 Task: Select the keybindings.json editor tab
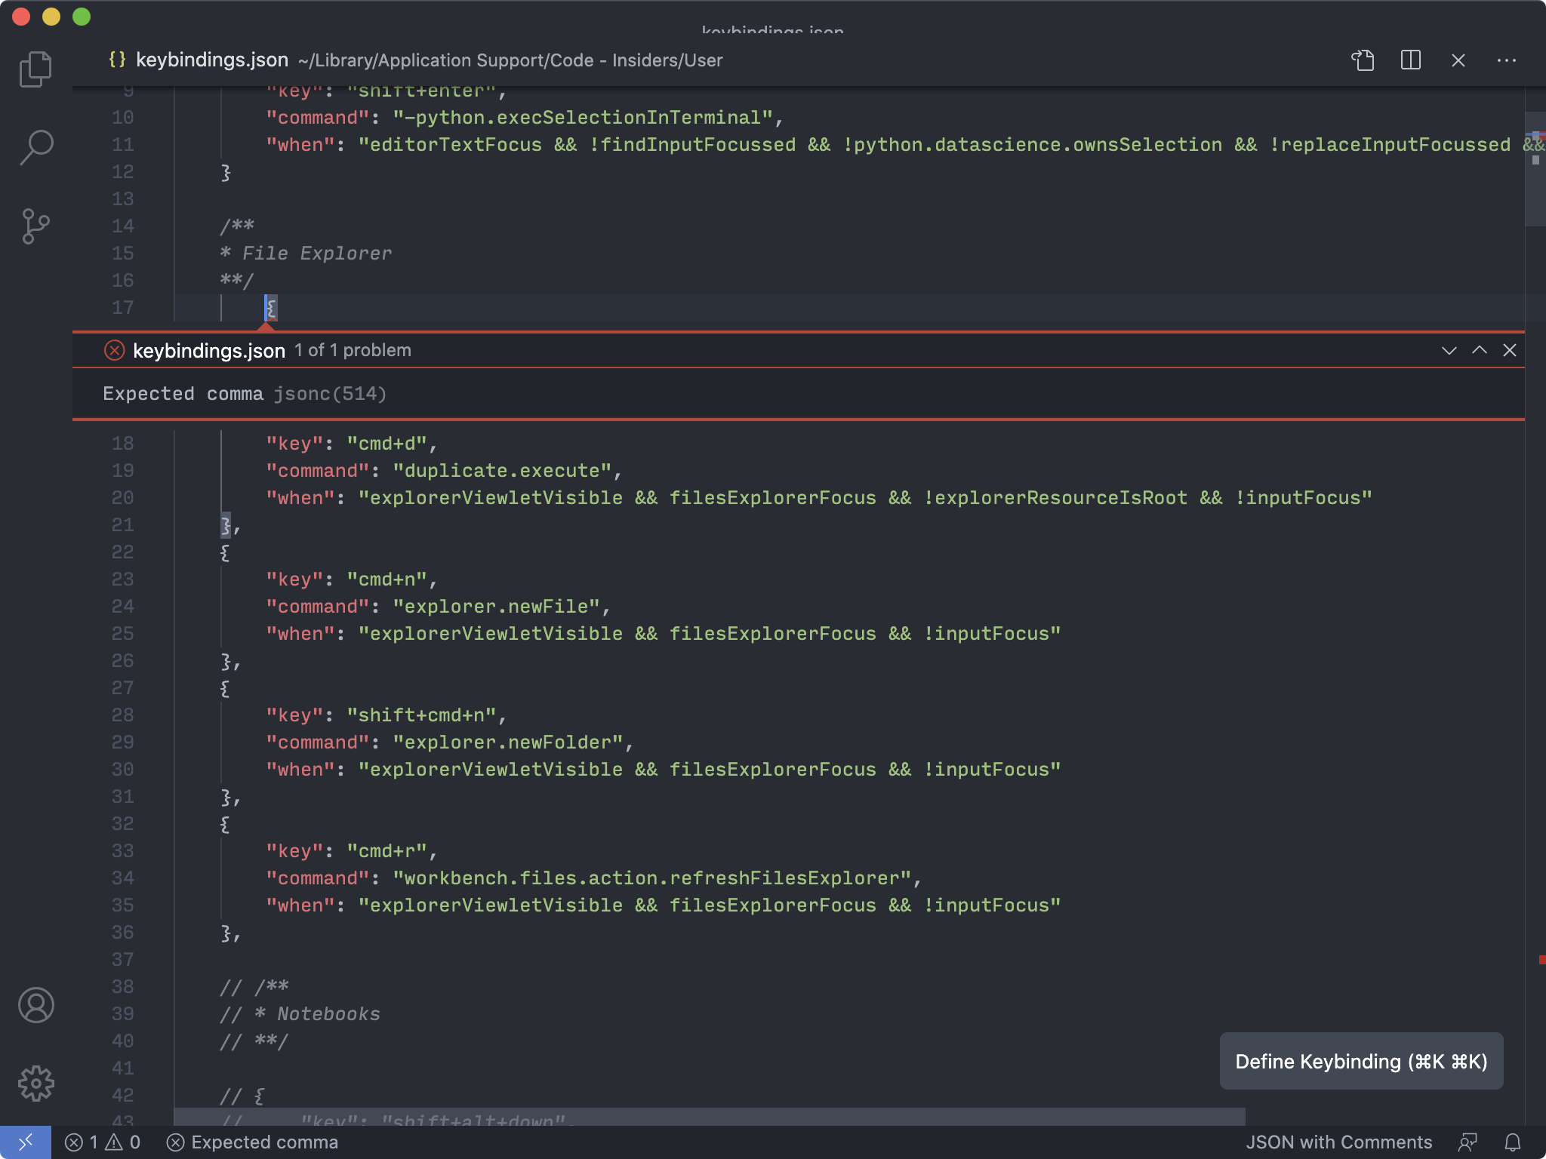tap(212, 60)
